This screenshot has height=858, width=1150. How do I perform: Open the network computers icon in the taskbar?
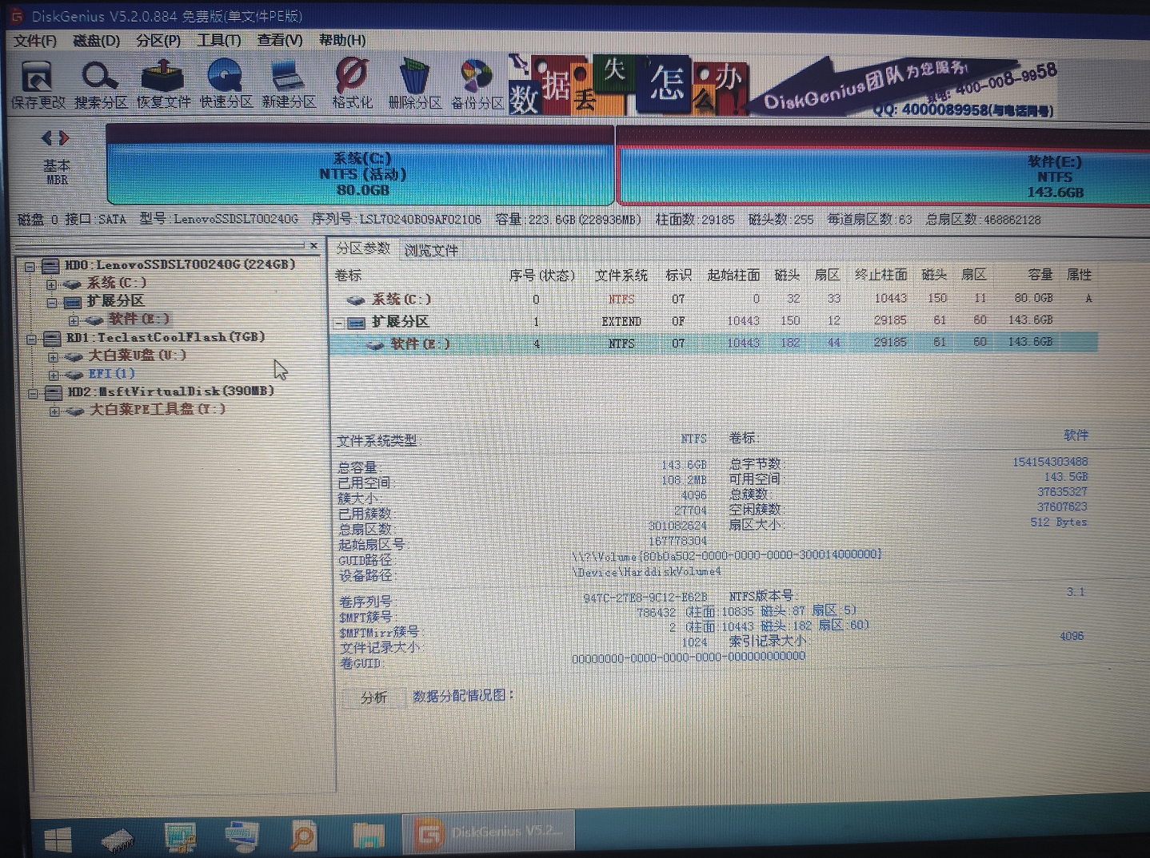click(x=242, y=836)
